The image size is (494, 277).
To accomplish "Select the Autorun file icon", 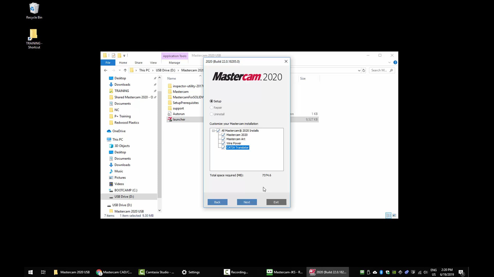I will [170, 114].
